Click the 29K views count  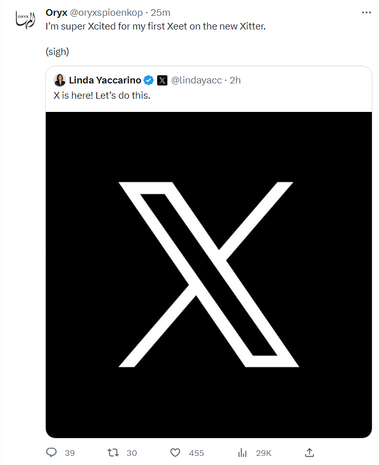coord(264,453)
